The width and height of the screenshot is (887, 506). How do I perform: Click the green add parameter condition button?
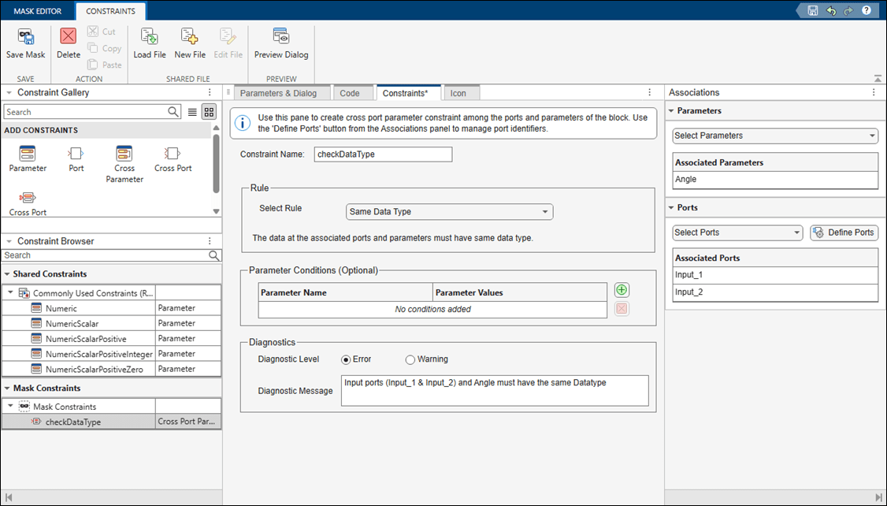pyautogui.click(x=622, y=291)
